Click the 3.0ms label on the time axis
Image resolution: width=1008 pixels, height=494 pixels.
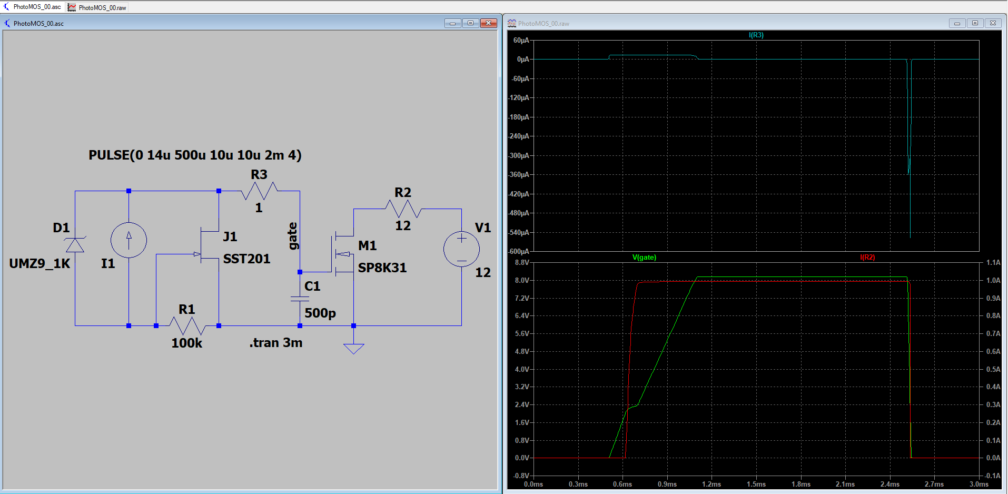(979, 484)
